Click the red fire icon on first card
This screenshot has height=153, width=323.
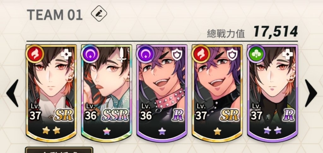point(35,54)
